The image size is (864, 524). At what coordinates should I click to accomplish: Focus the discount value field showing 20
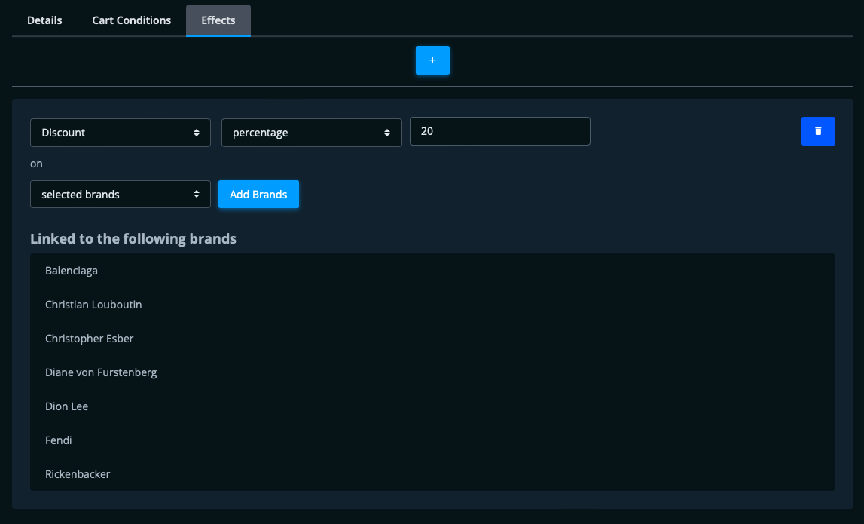(499, 131)
